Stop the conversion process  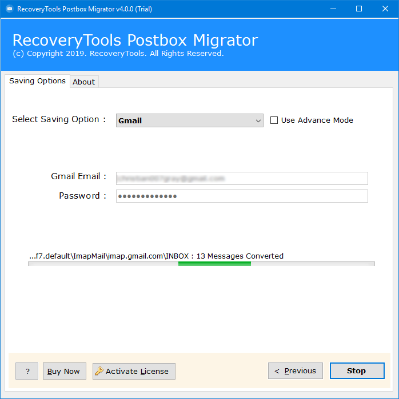coord(357,371)
